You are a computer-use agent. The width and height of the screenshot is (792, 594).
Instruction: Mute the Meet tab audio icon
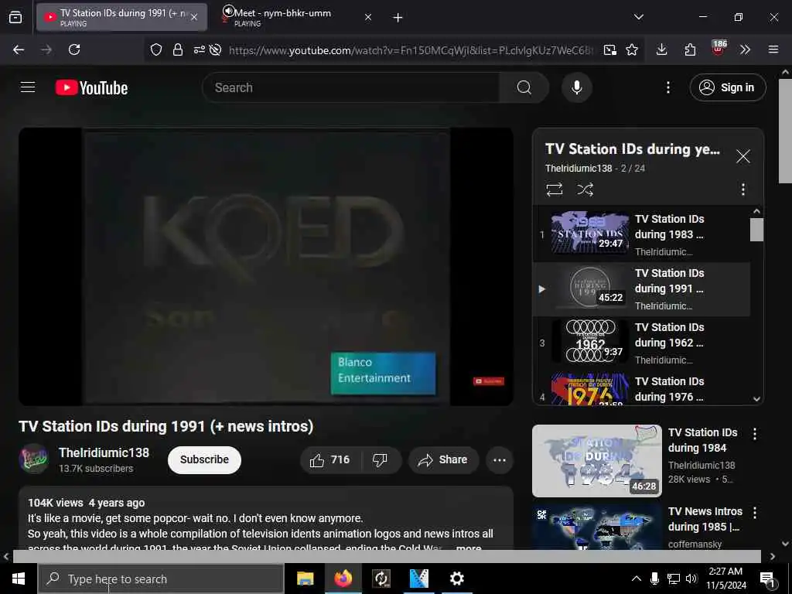click(228, 11)
